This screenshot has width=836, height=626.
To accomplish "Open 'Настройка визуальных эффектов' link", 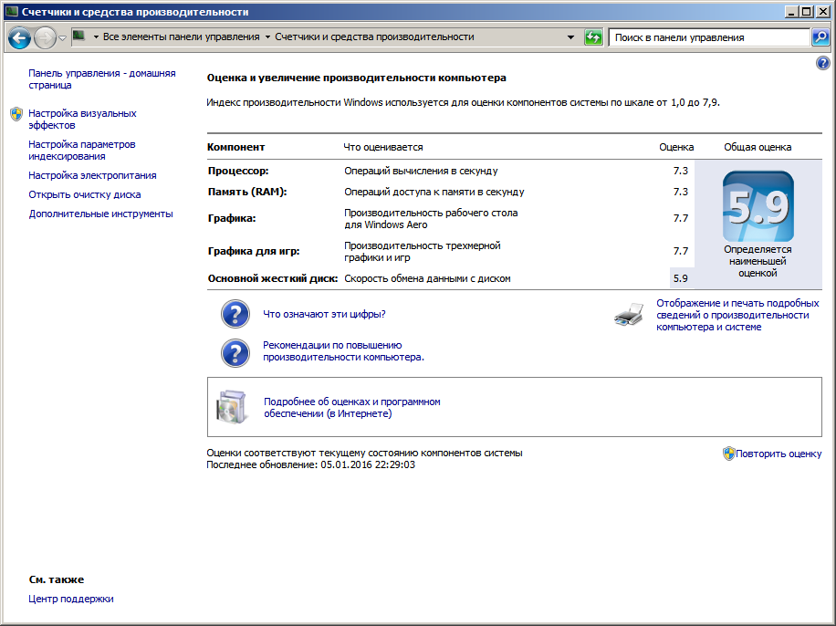I will tap(82, 119).
